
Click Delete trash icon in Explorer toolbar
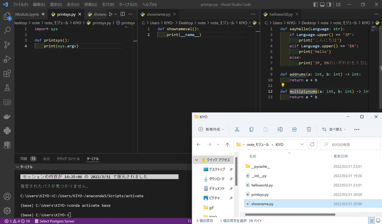coord(309,129)
